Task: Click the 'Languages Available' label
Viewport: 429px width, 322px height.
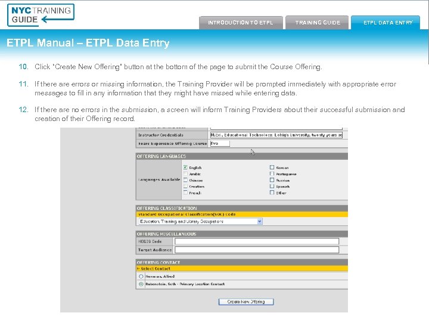Action: click(x=159, y=179)
